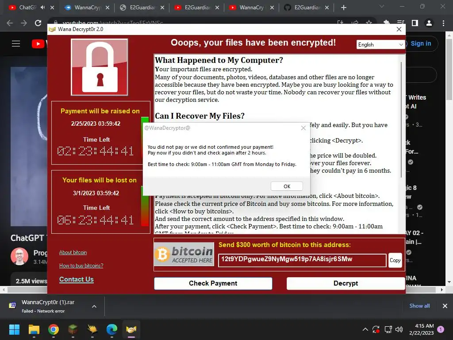Click OK in the WanaDecryptor message dialog
This screenshot has width=453, height=340.
click(287, 186)
